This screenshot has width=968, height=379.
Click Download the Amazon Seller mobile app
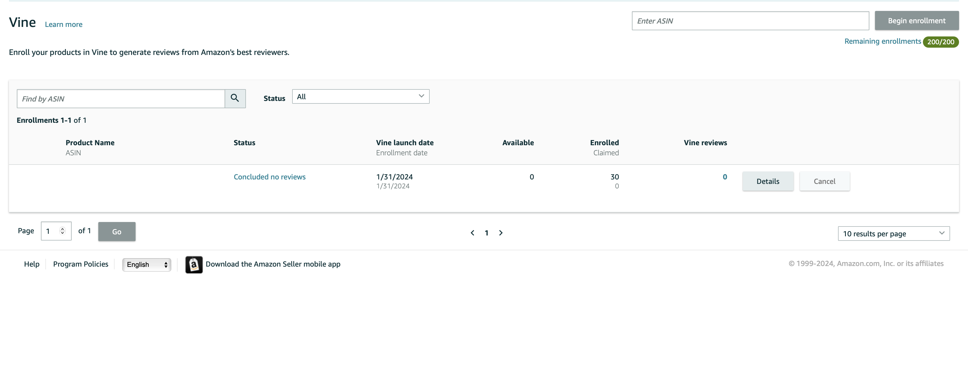[x=273, y=264]
